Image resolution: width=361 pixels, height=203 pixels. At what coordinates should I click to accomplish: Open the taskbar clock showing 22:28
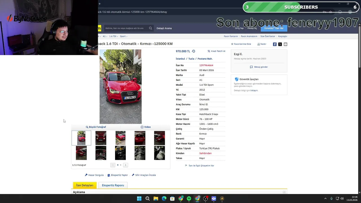[352, 198]
